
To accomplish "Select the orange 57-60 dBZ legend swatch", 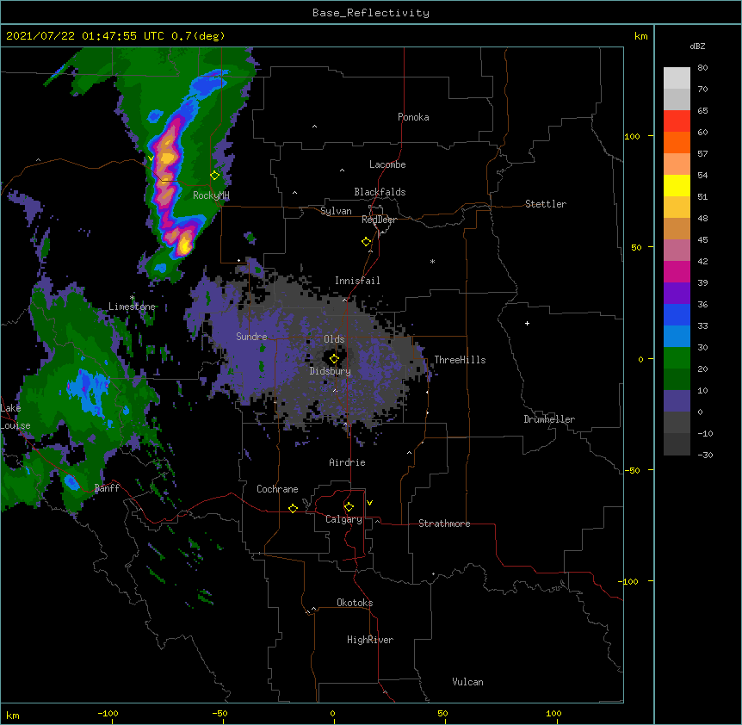I will coord(677,142).
